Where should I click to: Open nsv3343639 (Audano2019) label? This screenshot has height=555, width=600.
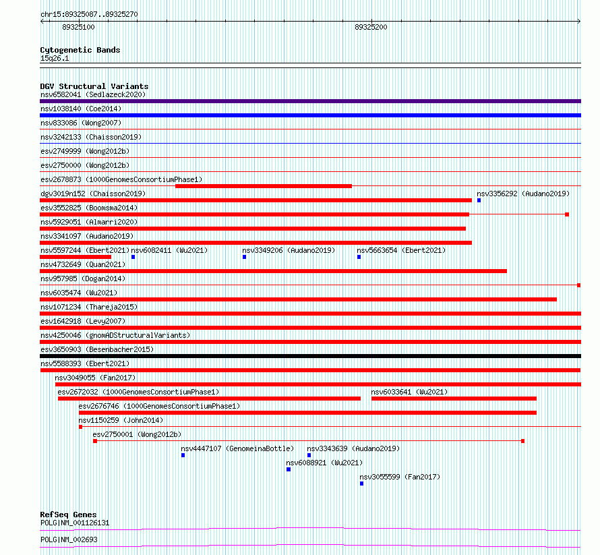pos(353,448)
